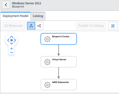Image resolution: width=119 pixels, height=94 pixels.
Task: Click the Resources add button
Action: click(13, 26)
